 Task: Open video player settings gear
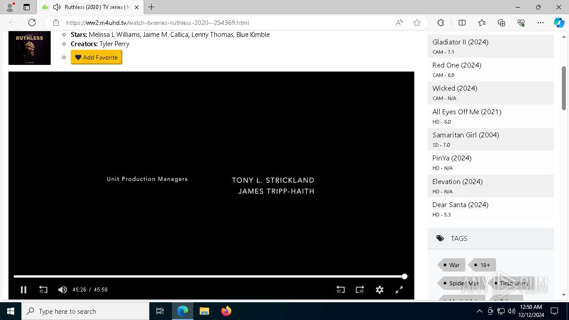pos(380,290)
